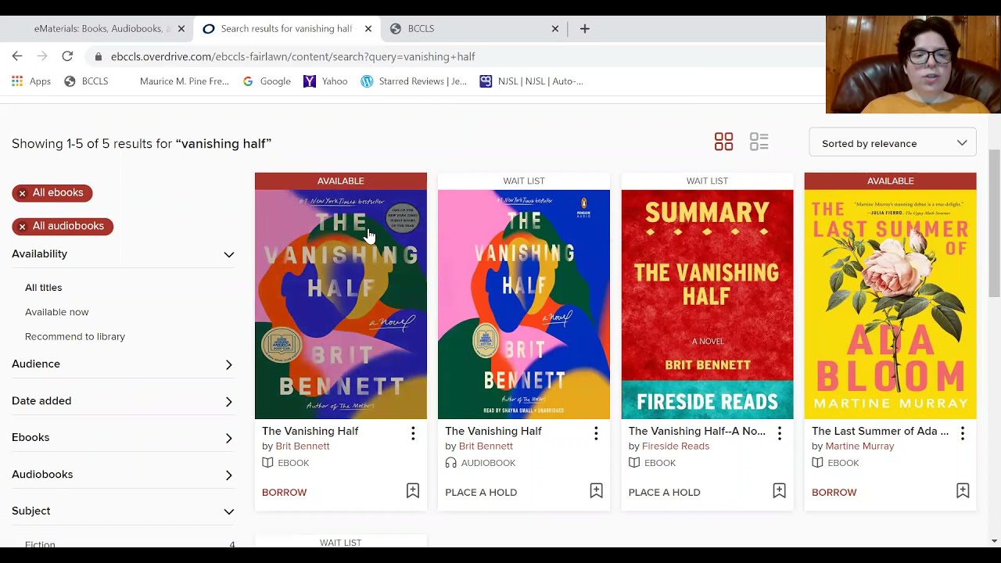This screenshot has width=1001, height=563.
Task: Open the NJSL Auto bookmark
Action: pyautogui.click(x=531, y=81)
